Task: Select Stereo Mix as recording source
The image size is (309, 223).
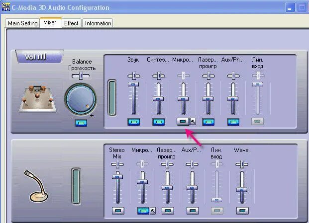Action: click(118, 211)
